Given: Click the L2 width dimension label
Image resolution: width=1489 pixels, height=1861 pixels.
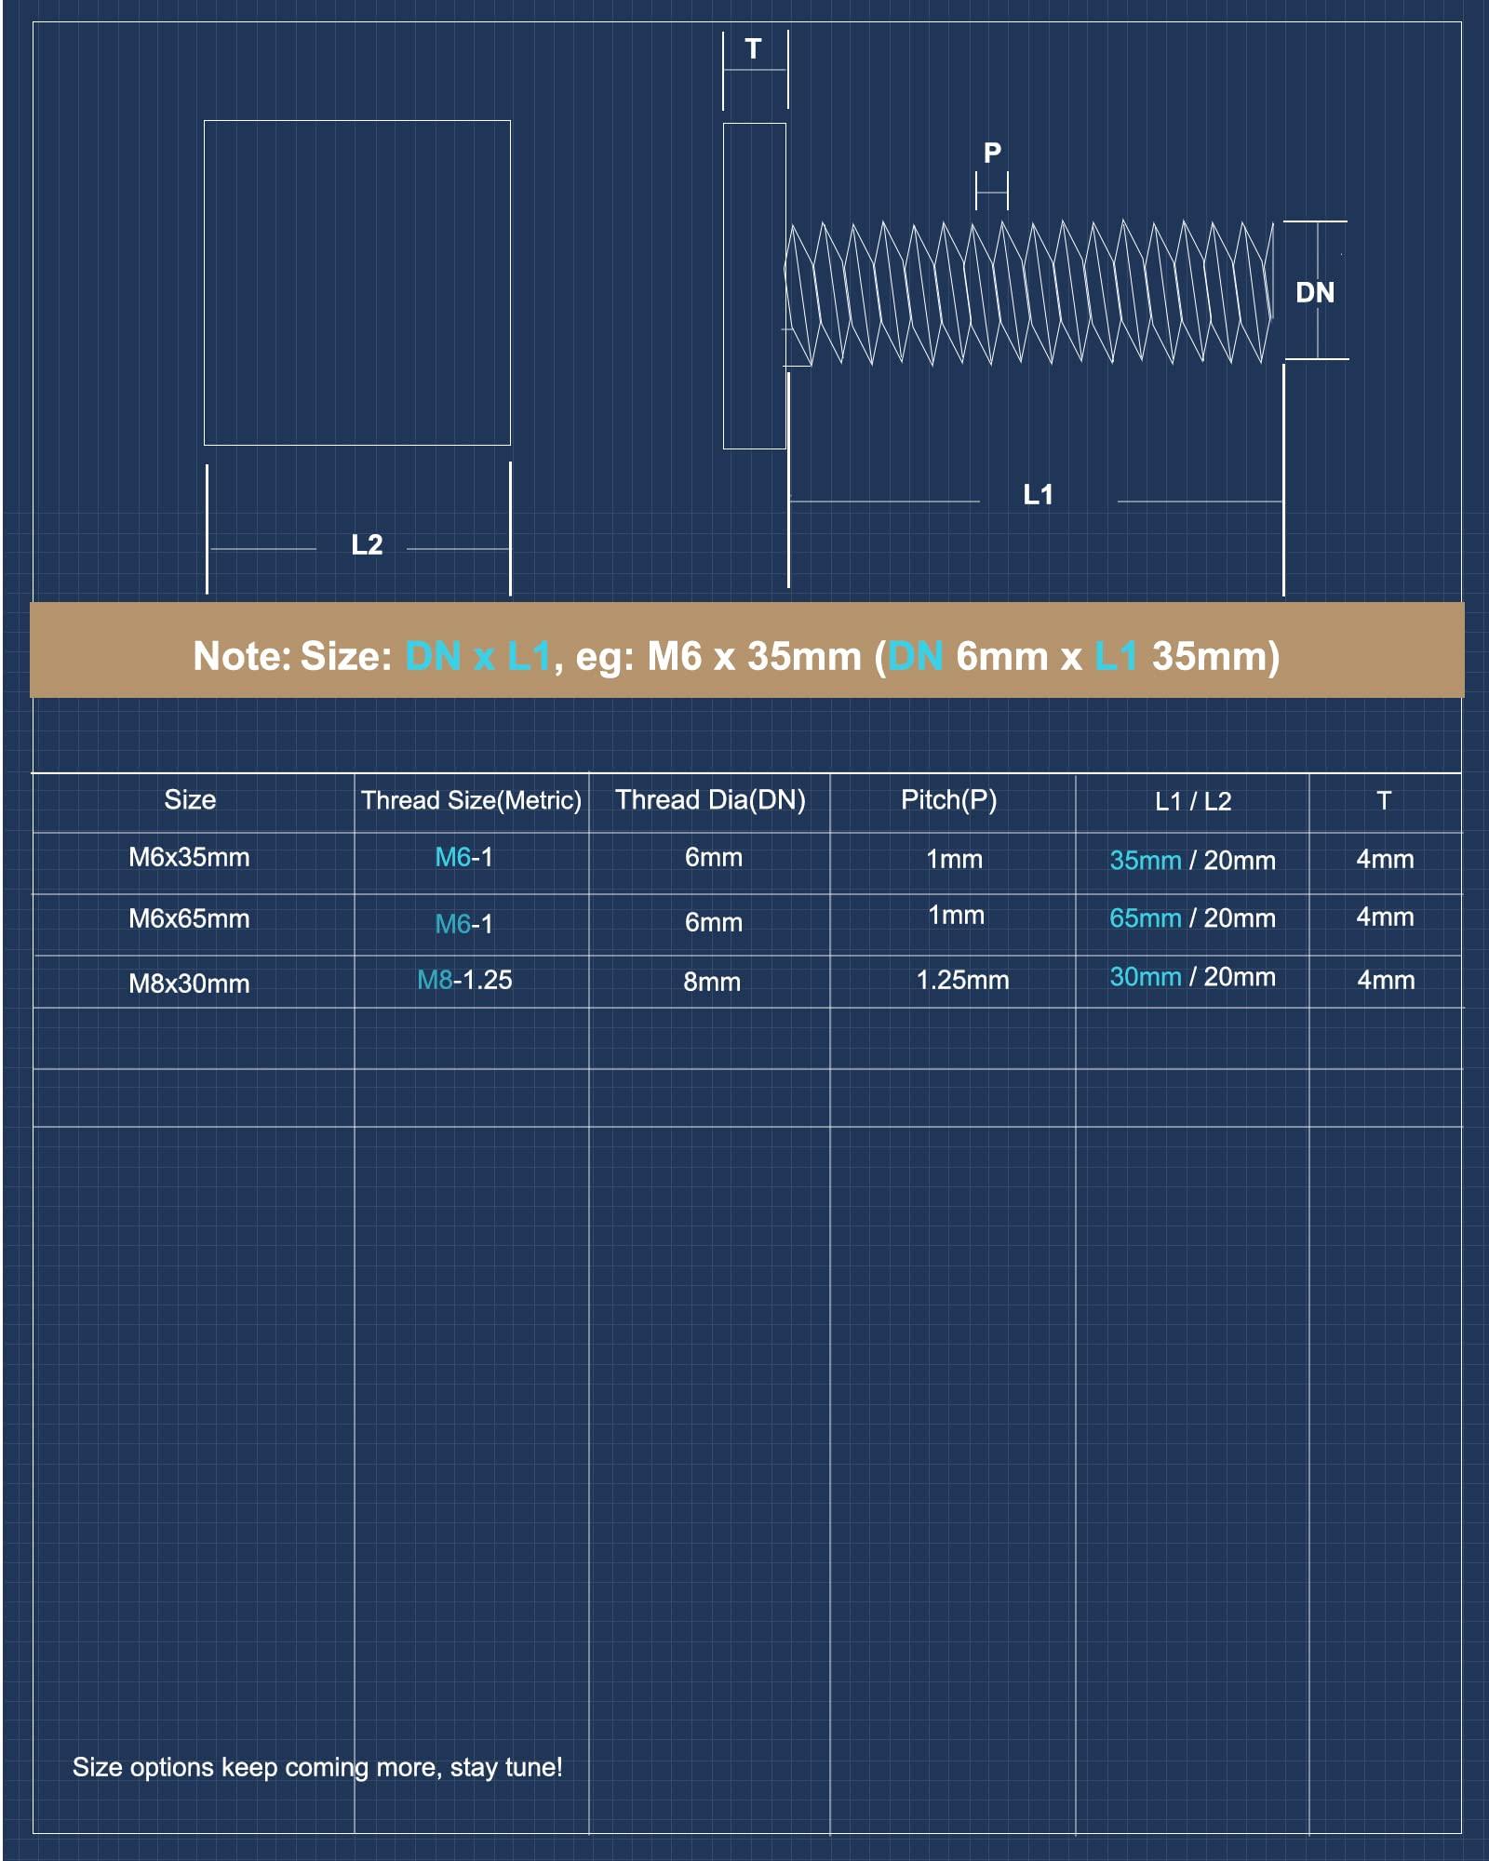Looking at the screenshot, I should pyautogui.click(x=367, y=545).
